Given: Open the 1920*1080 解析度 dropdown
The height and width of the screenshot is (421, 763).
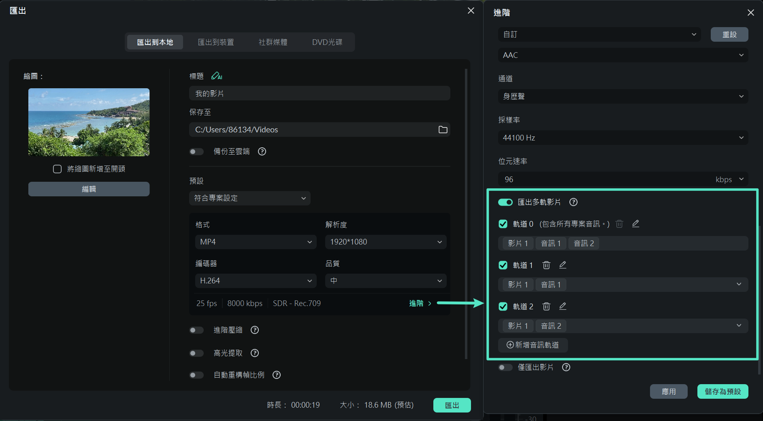Looking at the screenshot, I should click(385, 242).
